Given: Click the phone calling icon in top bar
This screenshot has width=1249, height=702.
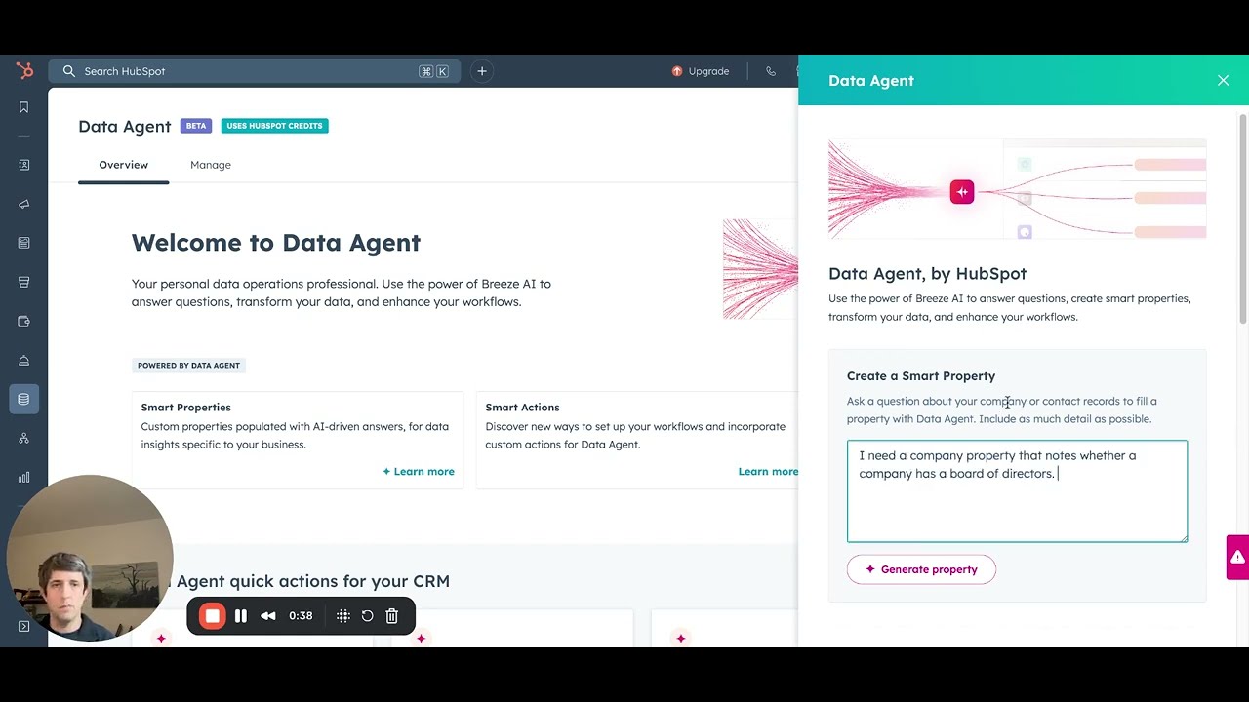Looking at the screenshot, I should (x=771, y=71).
